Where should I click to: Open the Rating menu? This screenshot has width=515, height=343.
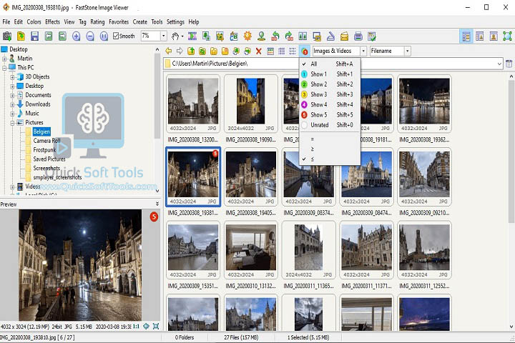[x=97, y=21]
